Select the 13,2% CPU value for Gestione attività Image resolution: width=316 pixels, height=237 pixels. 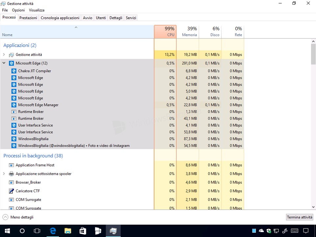pyautogui.click(x=169, y=55)
